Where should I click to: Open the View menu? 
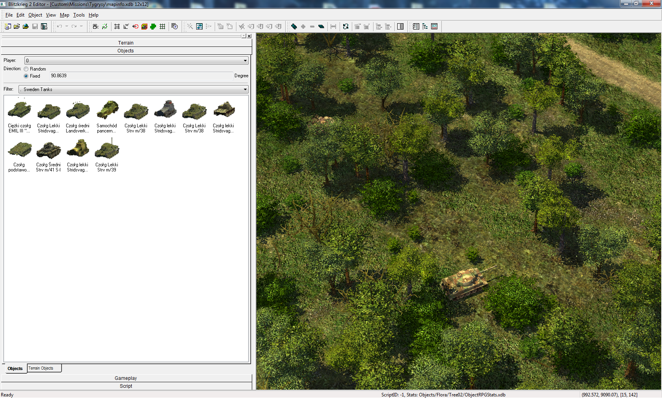[51, 15]
